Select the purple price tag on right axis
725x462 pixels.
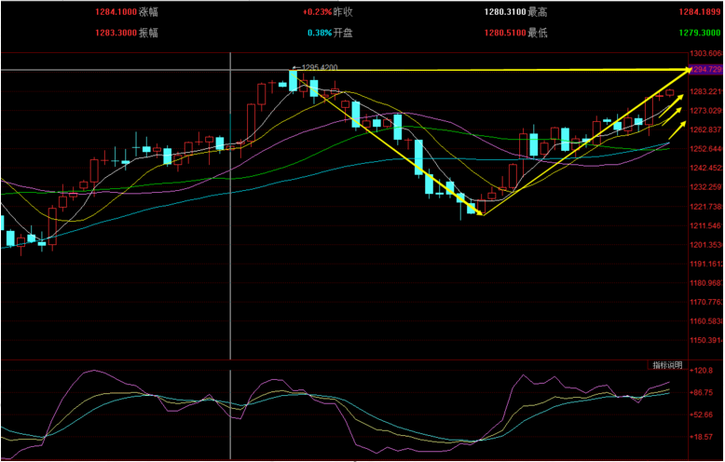(x=704, y=70)
